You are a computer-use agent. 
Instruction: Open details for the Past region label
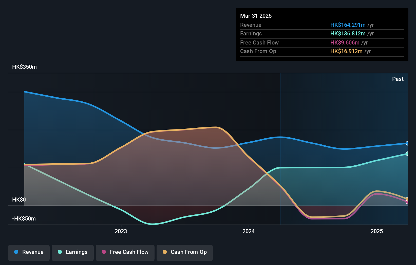click(x=398, y=79)
